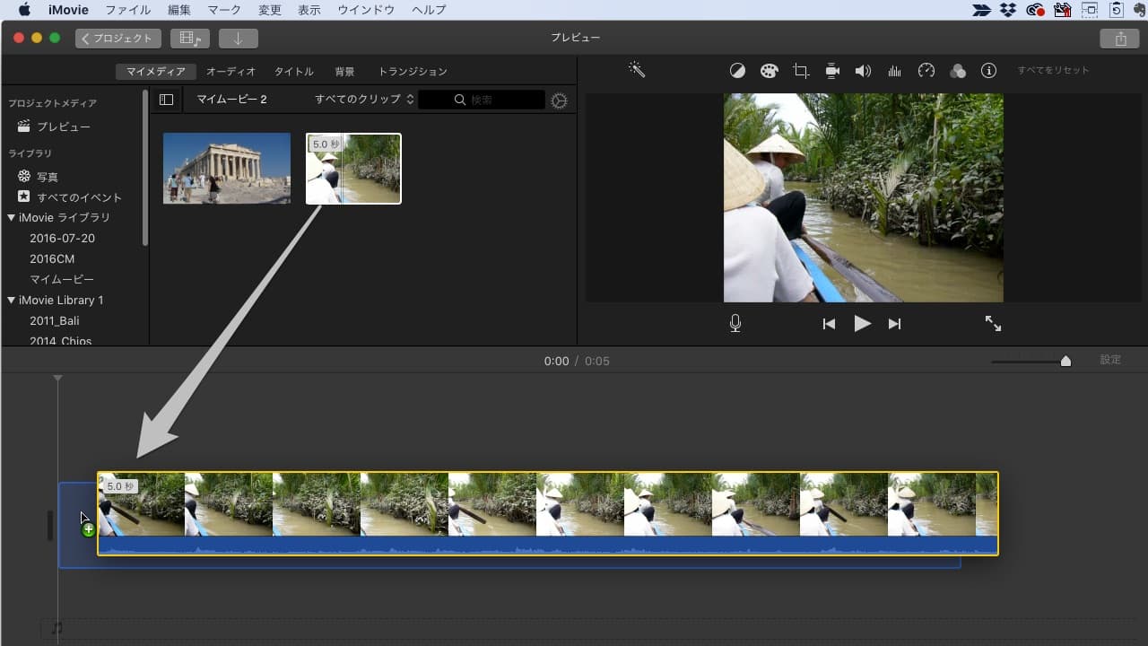Image resolution: width=1148 pixels, height=646 pixels.
Task: Select the マイメディア tab
Action: coord(156,72)
